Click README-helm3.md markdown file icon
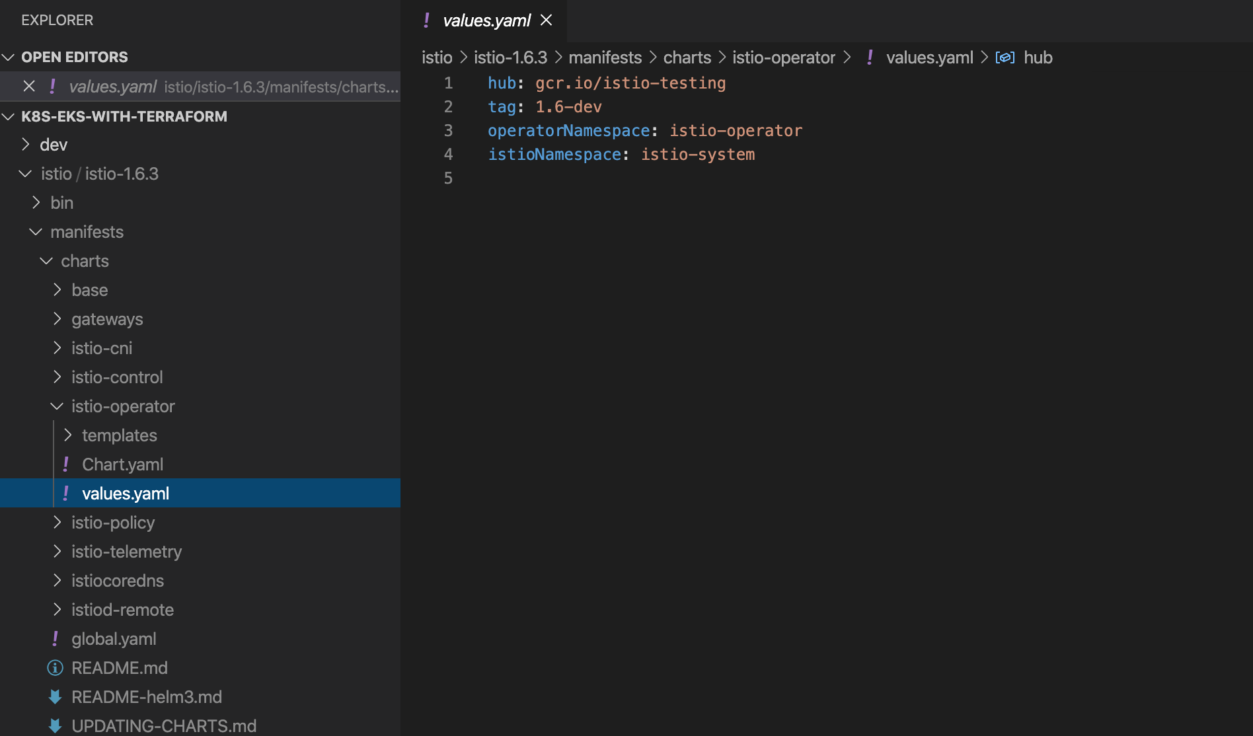Viewport: 1253px width, 736px height. click(56, 697)
